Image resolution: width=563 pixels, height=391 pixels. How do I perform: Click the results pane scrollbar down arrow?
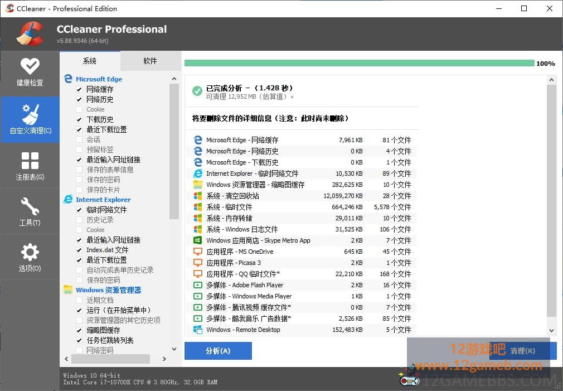point(551,330)
